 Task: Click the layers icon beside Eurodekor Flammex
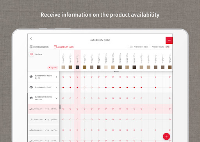tap(31, 98)
